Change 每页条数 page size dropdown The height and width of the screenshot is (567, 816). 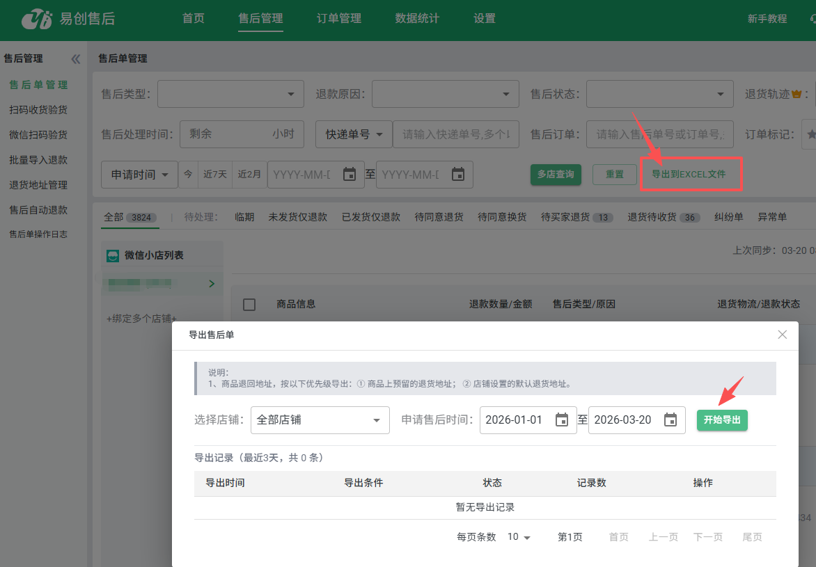pos(519,537)
